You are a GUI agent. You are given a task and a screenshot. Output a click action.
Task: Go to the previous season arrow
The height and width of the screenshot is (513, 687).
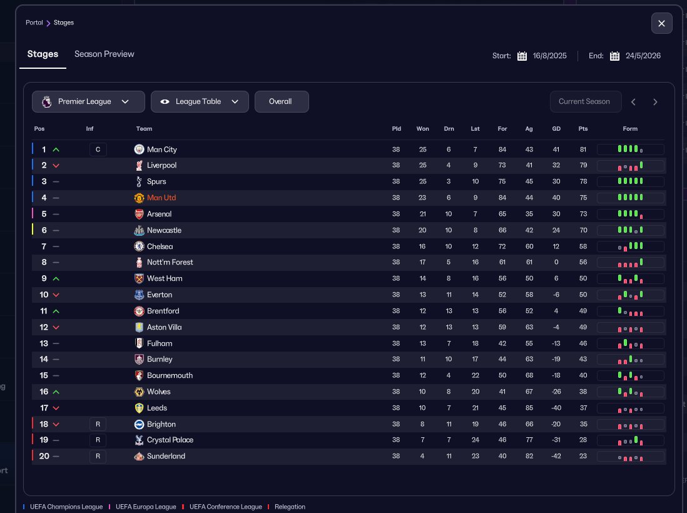pyautogui.click(x=633, y=102)
